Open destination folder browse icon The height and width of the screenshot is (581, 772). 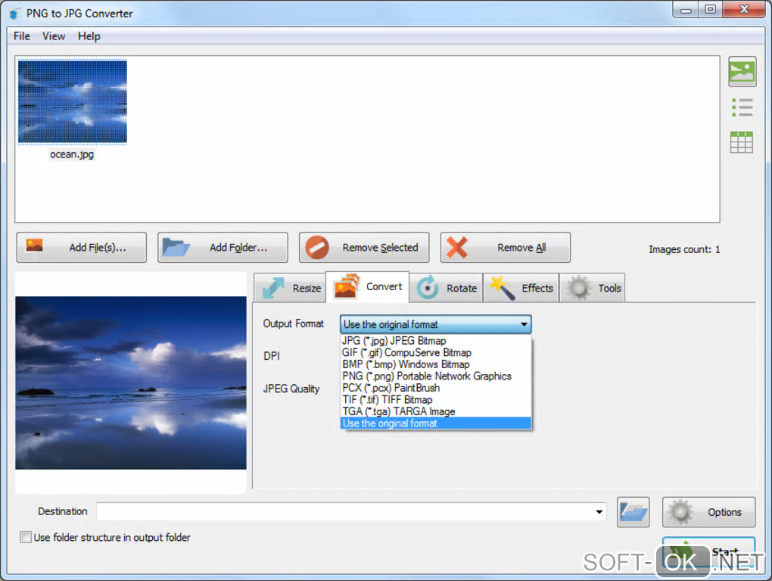633,512
